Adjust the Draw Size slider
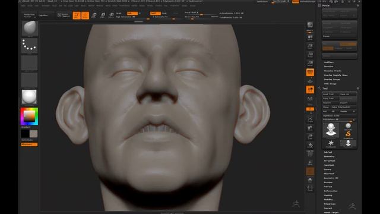The image size is (380, 214). (x=201, y=17)
